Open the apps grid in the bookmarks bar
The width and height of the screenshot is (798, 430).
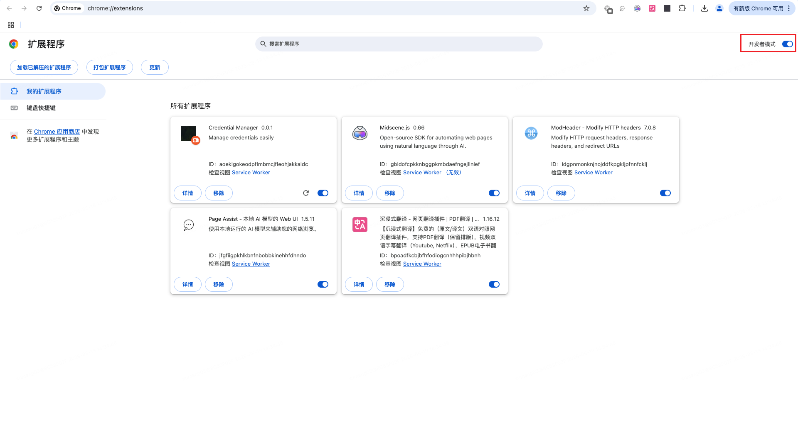(x=11, y=25)
